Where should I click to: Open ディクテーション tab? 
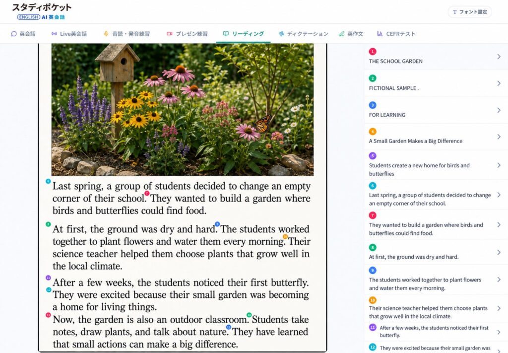(x=304, y=34)
